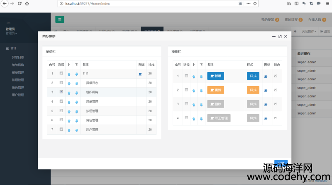Viewport: 332px width, 185px height.
Task: Click the orange 更新 button
Action: (215, 90)
